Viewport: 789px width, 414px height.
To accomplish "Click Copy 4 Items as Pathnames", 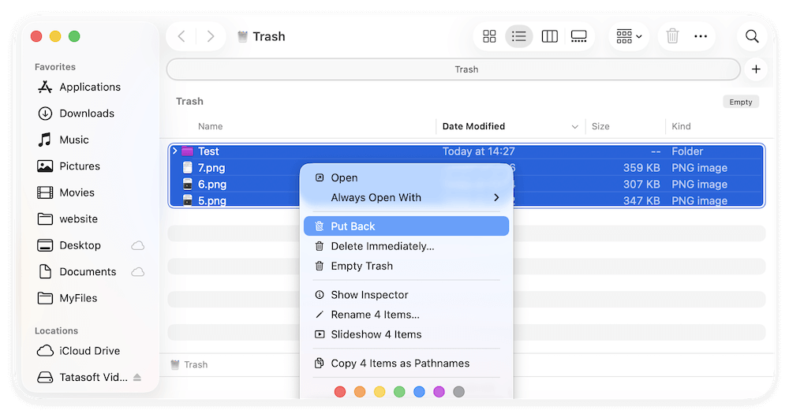I will point(399,364).
